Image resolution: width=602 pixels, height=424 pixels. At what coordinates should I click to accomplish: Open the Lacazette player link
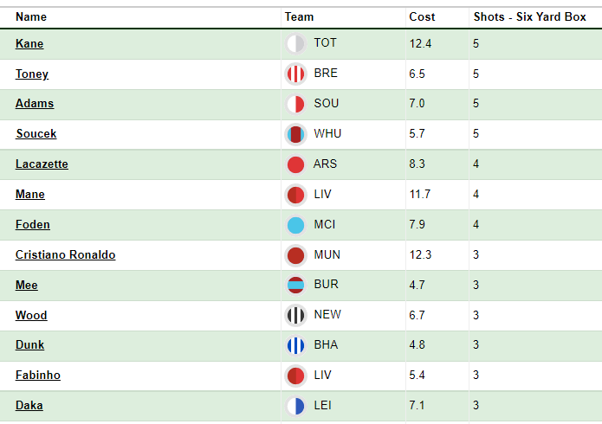[42, 164]
